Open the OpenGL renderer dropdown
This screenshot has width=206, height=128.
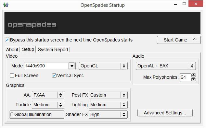pos(103,66)
